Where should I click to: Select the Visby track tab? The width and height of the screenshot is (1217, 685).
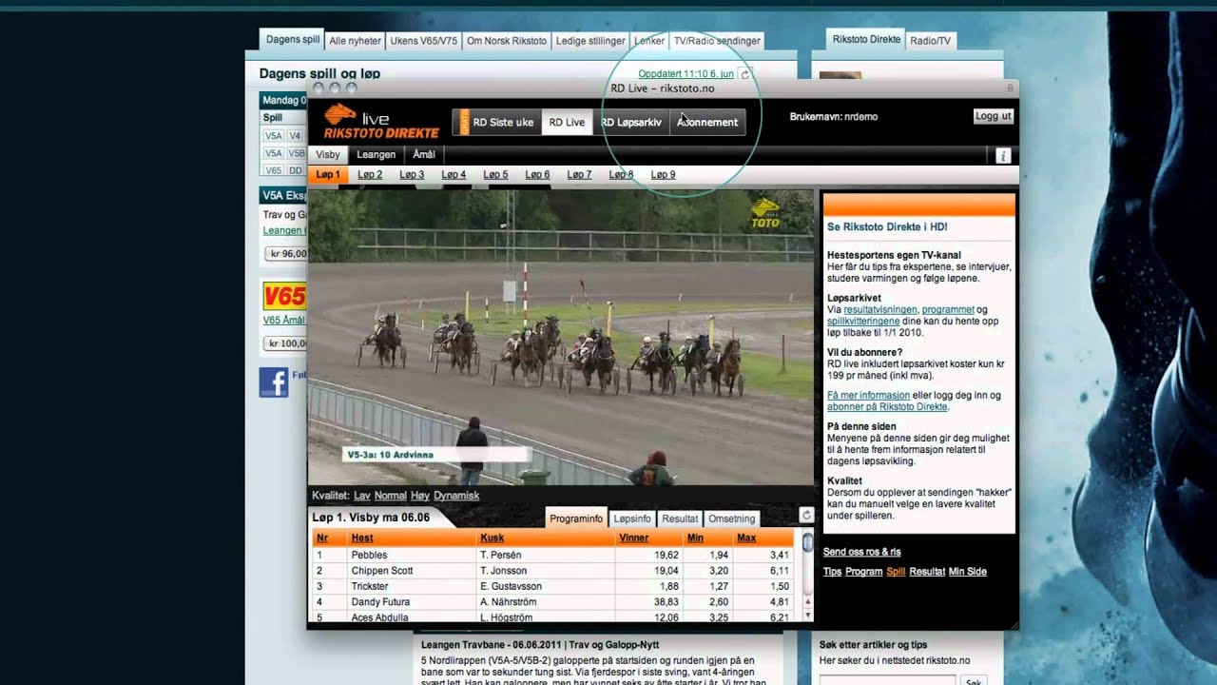328,155
